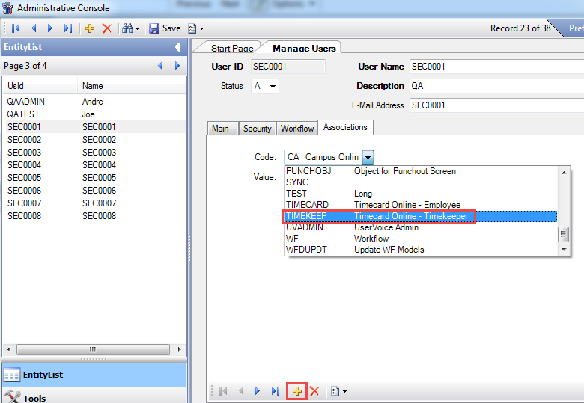Switch to the Security tab
The image size is (584, 403).
point(257,129)
